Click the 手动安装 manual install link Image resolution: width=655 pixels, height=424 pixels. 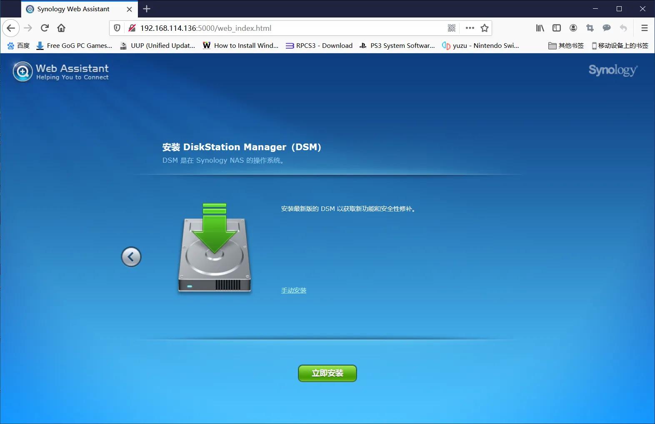pos(294,290)
